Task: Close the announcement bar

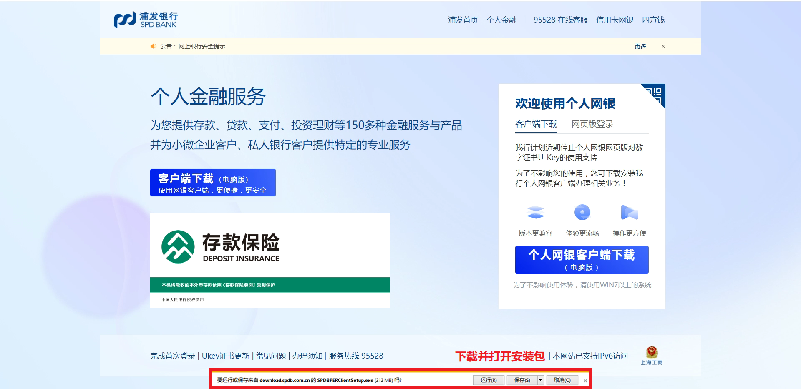Action: (x=663, y=46)
